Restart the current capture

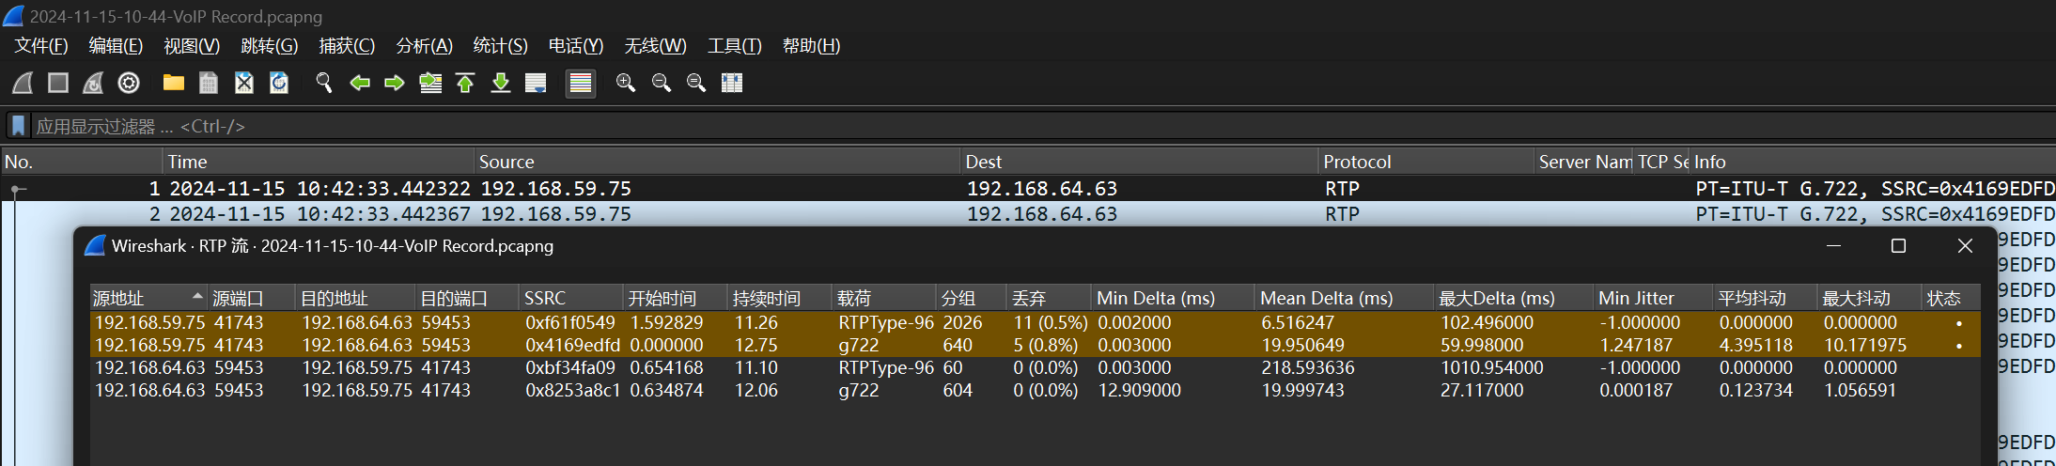(x=93, y=83)
